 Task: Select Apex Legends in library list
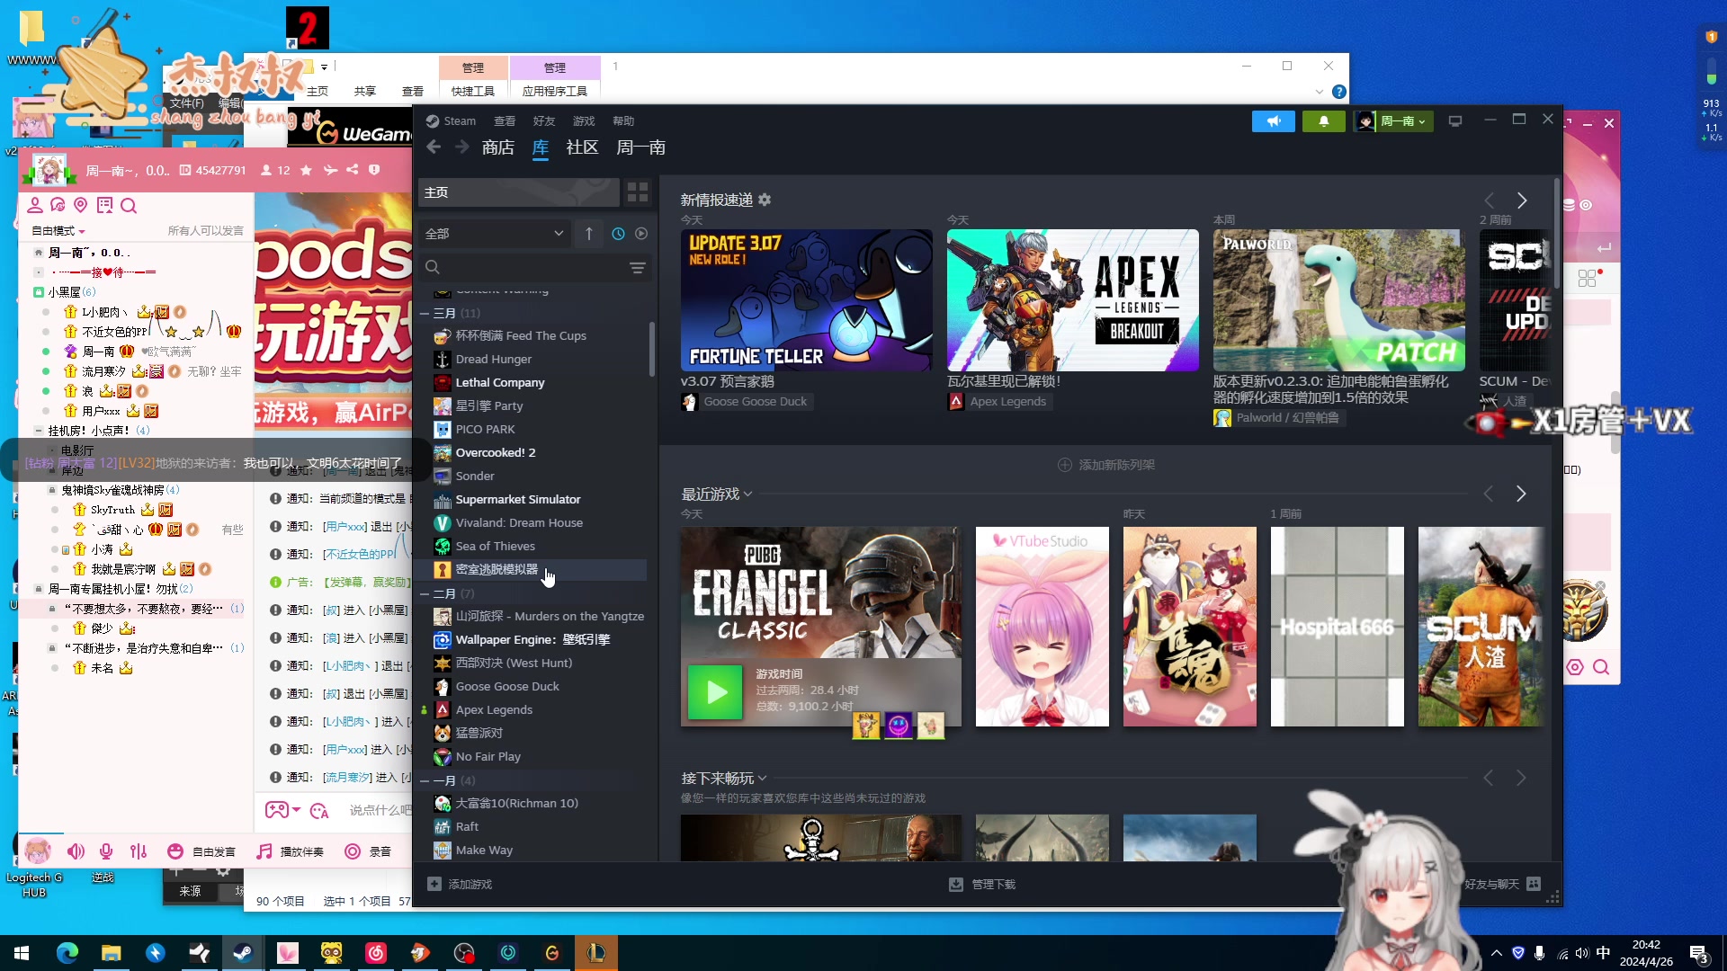493,710
